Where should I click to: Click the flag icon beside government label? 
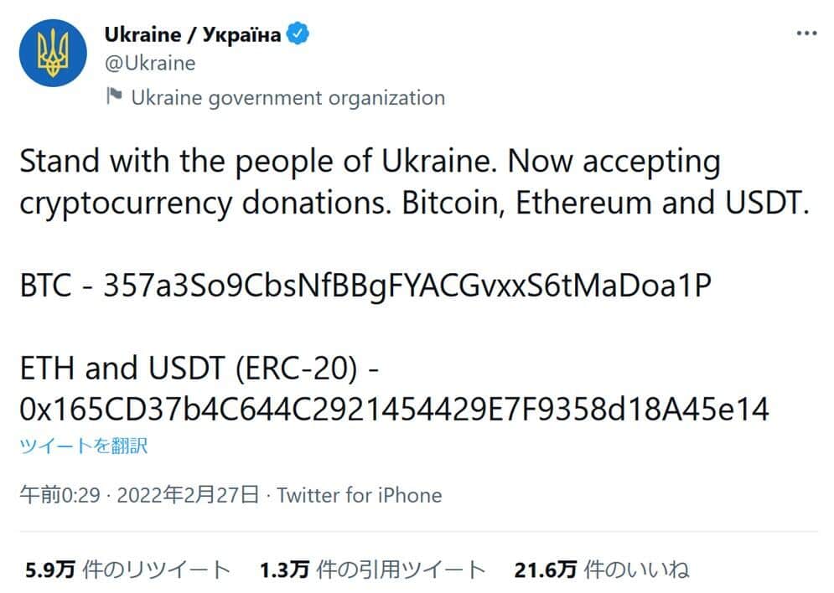(x=114, y=97)
